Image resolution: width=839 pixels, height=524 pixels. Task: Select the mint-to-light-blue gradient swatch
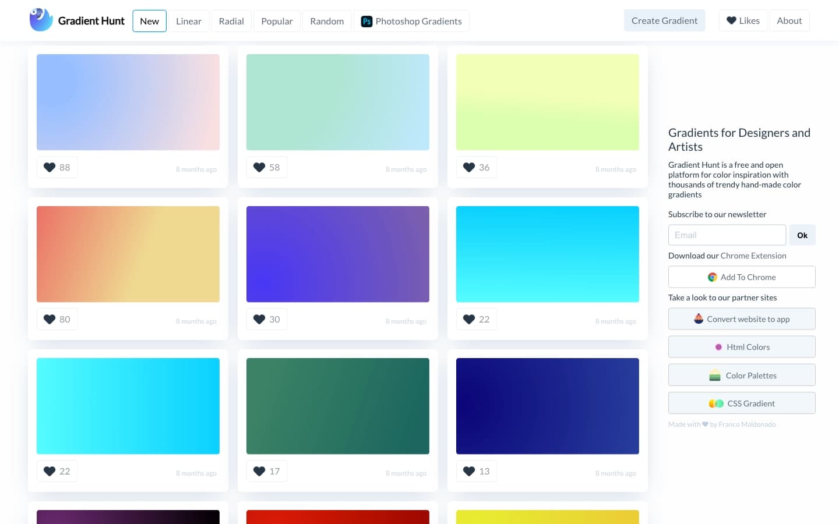click(338, 102)
